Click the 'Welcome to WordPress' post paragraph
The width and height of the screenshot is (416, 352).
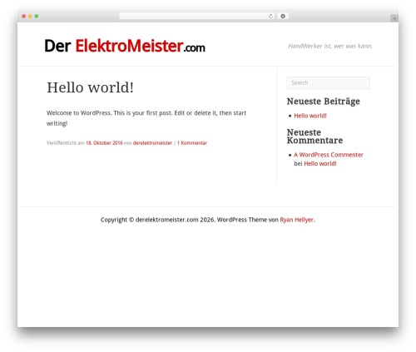[x=146, y=118]
